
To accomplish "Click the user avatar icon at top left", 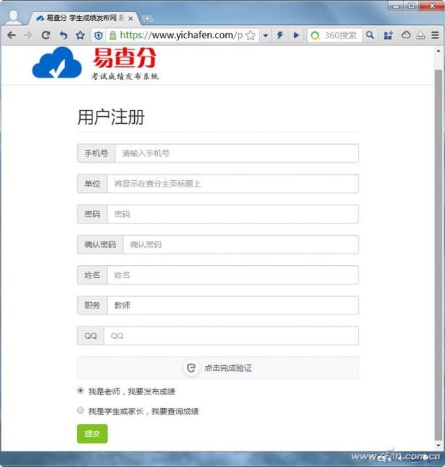I will (14, 17).
